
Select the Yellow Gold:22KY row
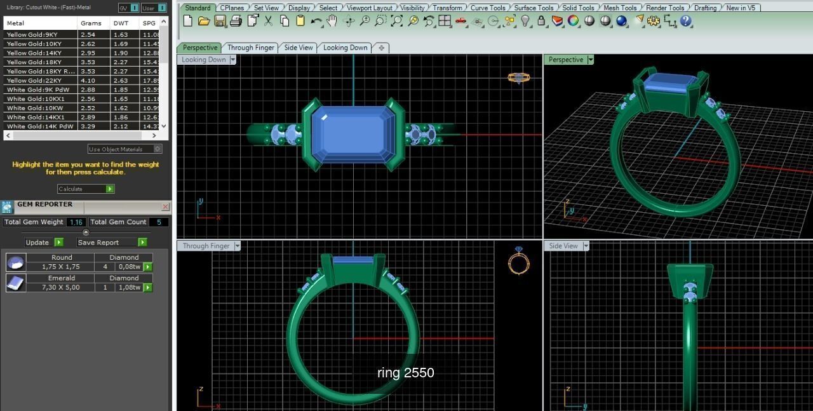pos(81,81)
